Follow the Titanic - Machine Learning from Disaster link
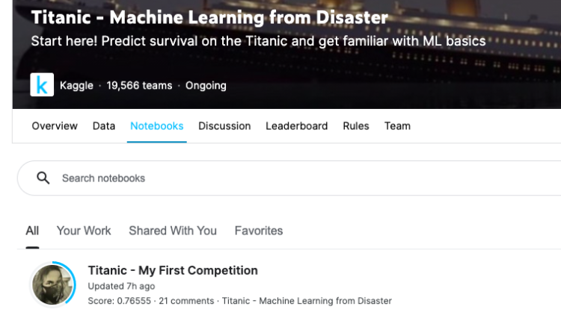 coord(307,301)
